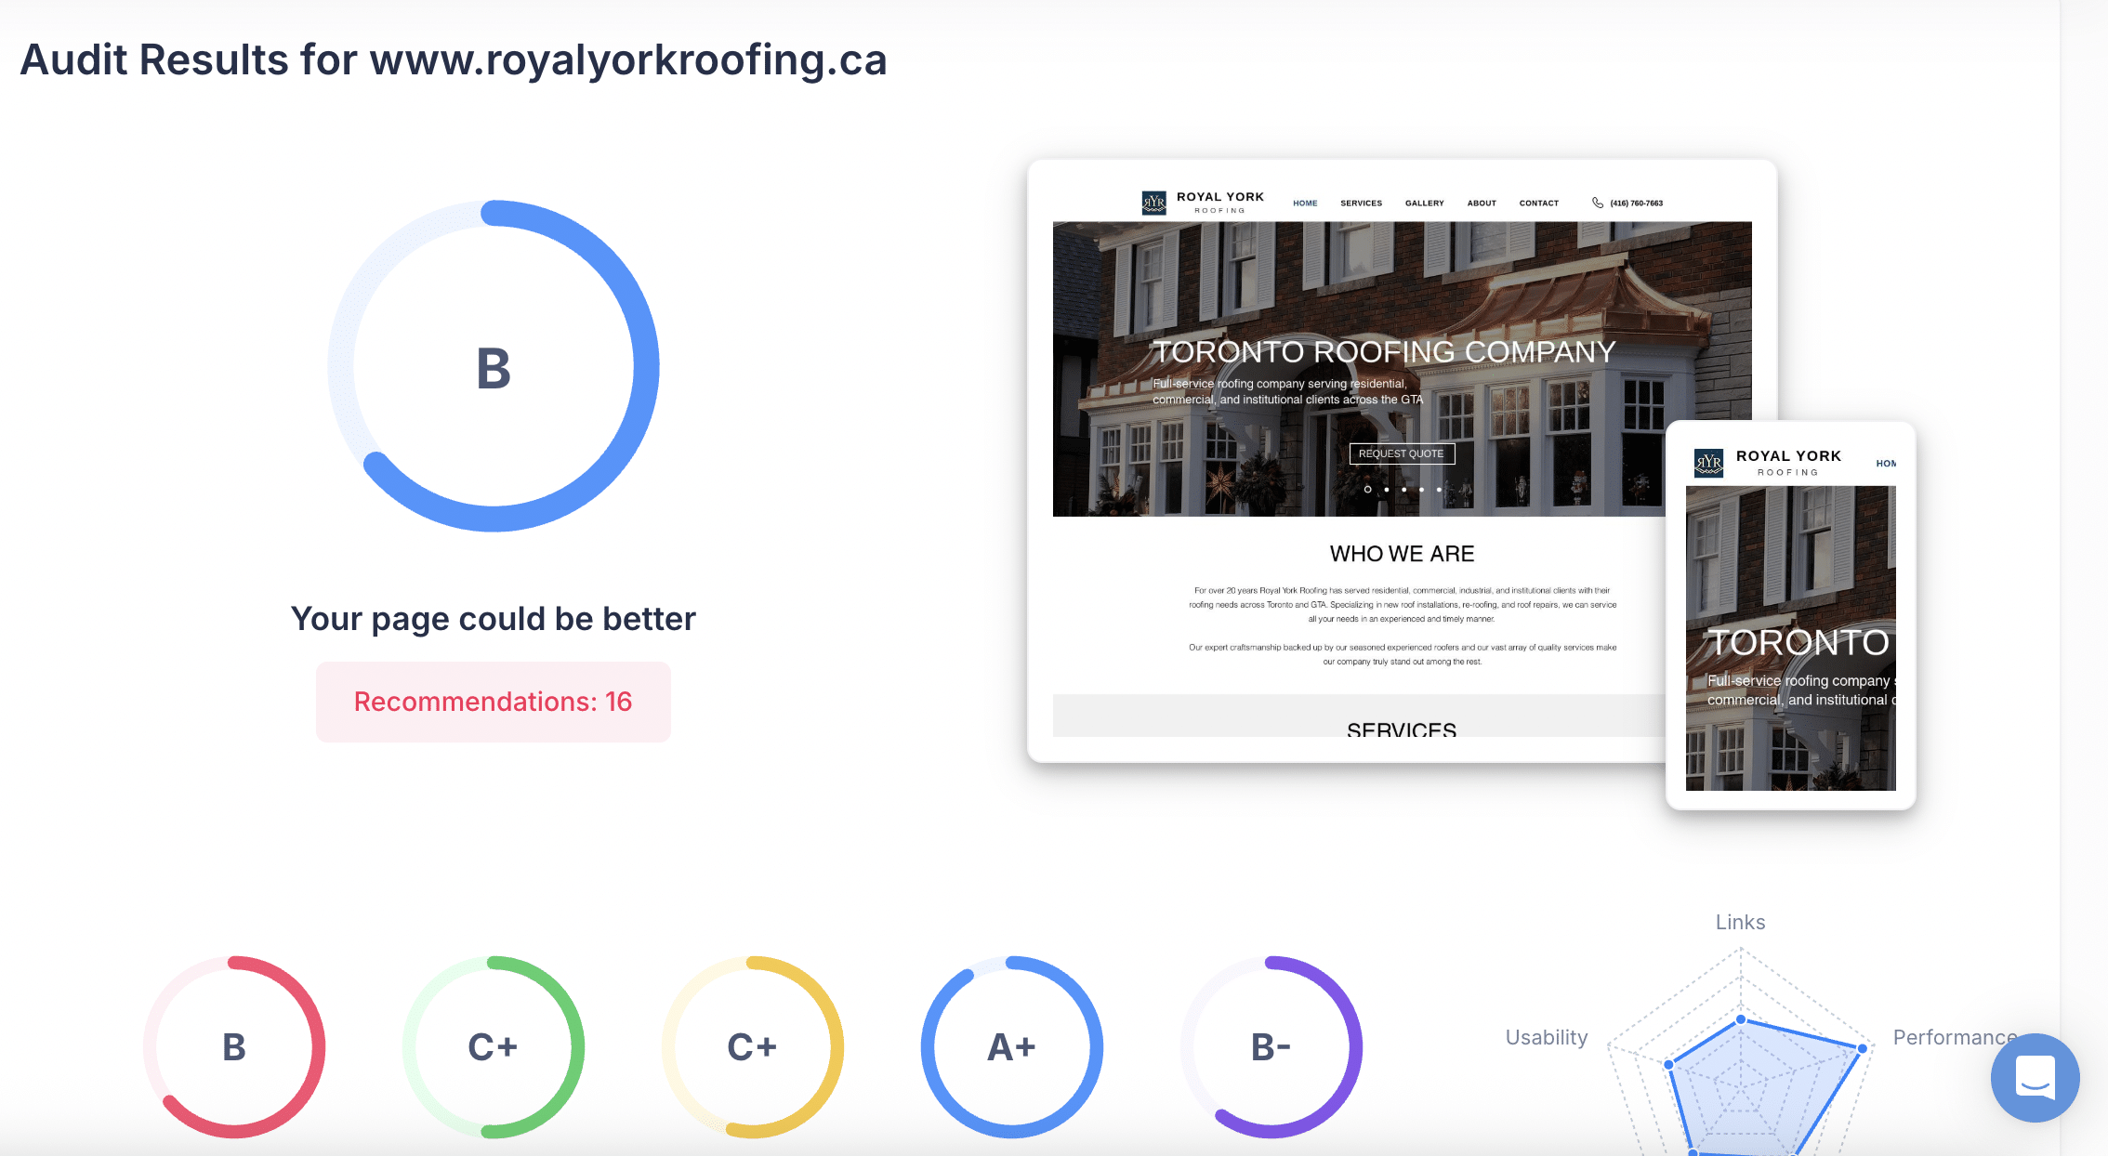Select the yellow C+ score circle

tap(753, 1047)
